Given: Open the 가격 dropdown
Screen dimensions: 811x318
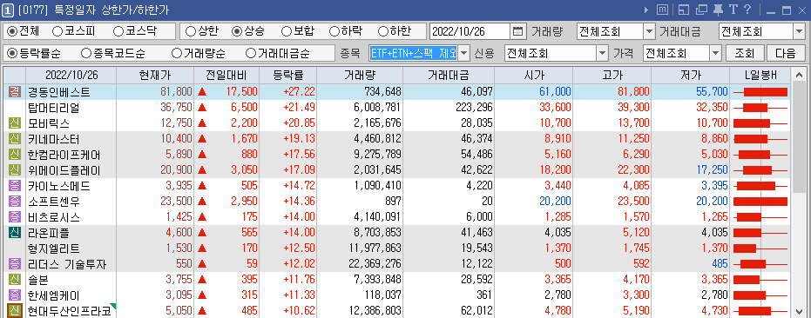Looking at the screenshot, I should tap(715, 53).
